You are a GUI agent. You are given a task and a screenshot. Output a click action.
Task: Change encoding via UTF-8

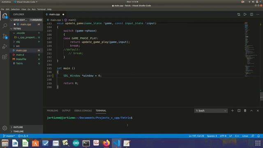point(223,136)
